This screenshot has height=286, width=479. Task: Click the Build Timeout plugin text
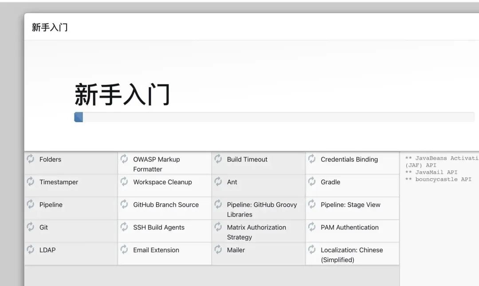coord(247,159)
